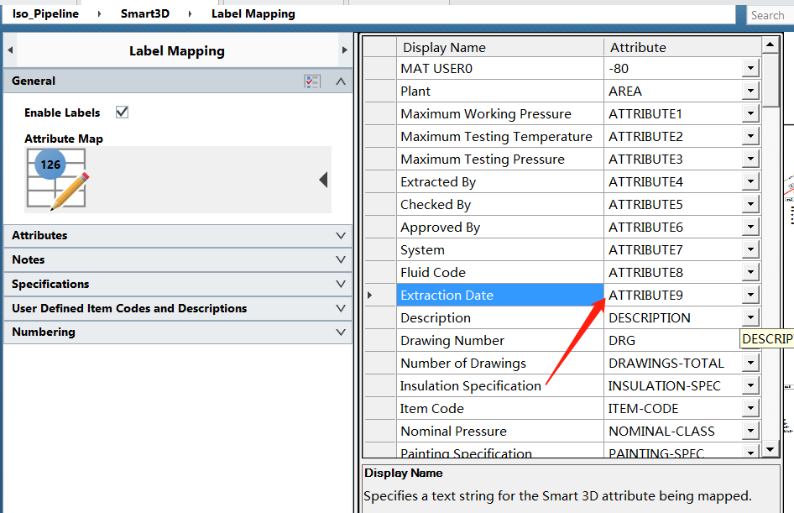Click the grid scrollbar down arrow
Viewport: 794px width, 513px height.
(x=770, y=448)
